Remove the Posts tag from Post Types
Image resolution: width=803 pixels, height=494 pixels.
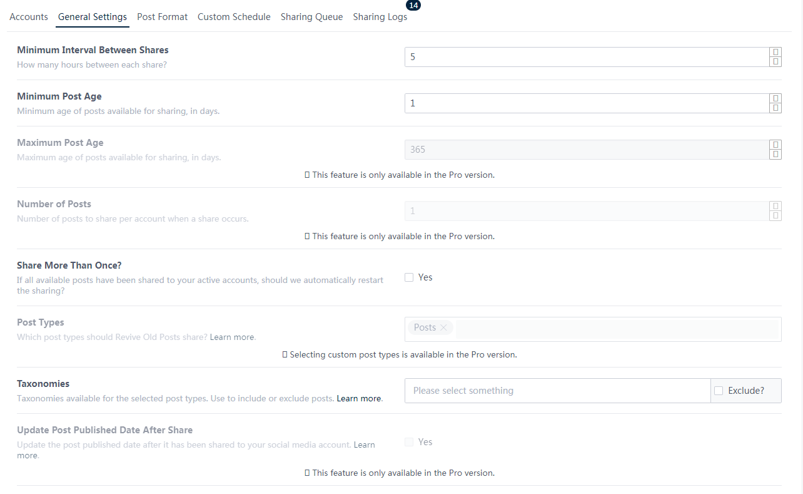[x=443, y=327]
